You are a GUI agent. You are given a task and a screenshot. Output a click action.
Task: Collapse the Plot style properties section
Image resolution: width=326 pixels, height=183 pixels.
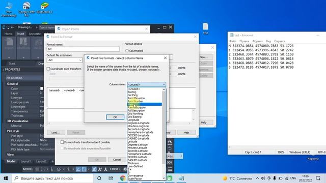pos(13,131)
